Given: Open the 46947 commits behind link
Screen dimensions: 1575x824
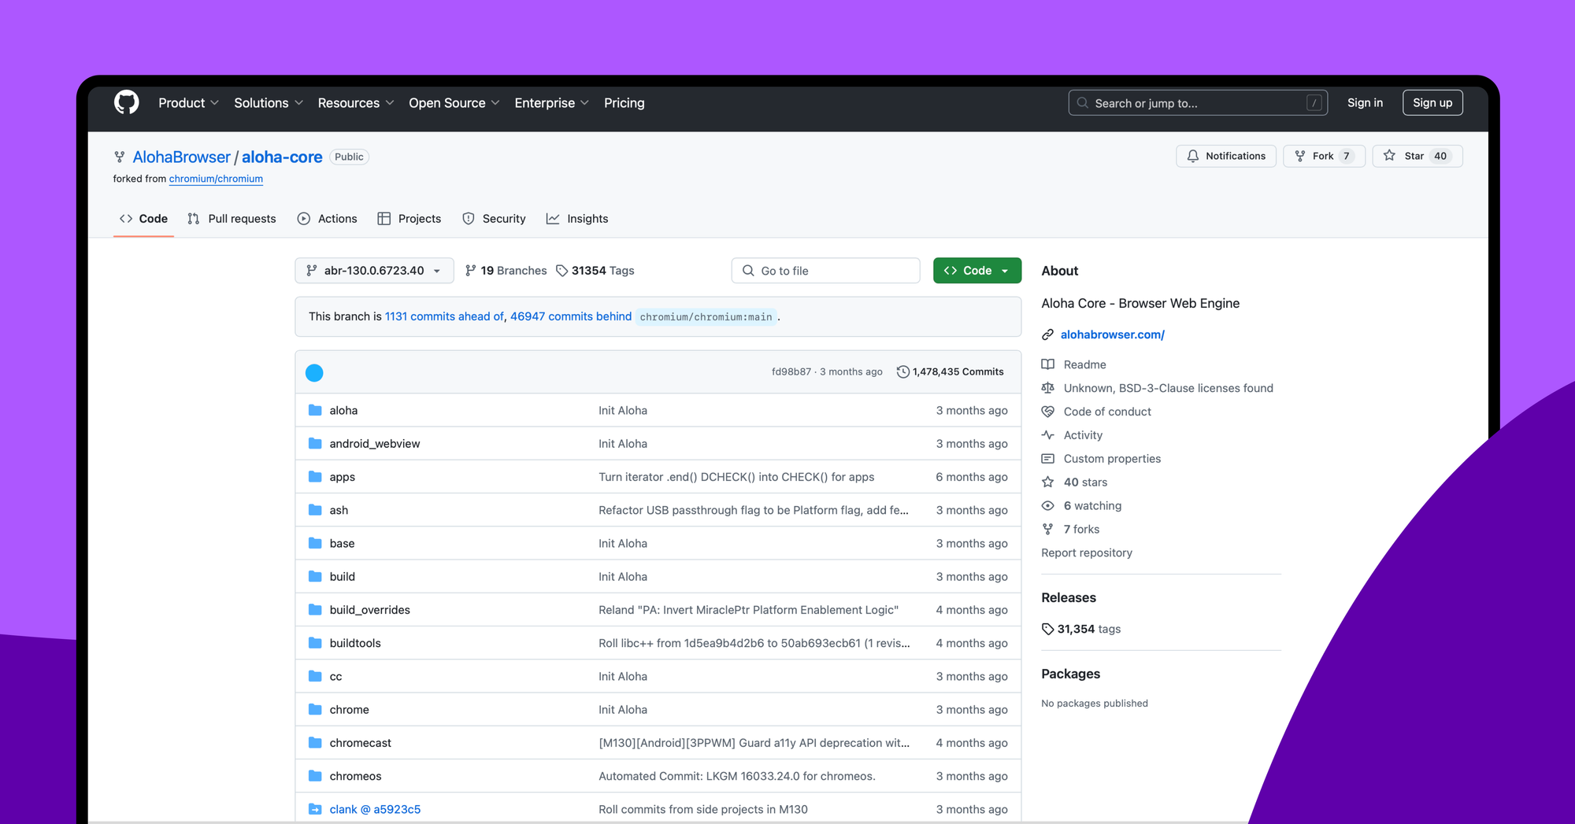Looking at the screenshot, I should click(x=570, y=316).
